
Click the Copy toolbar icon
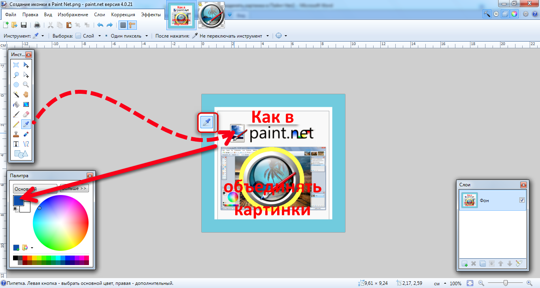pyautogui.click(x=60, y=25)
